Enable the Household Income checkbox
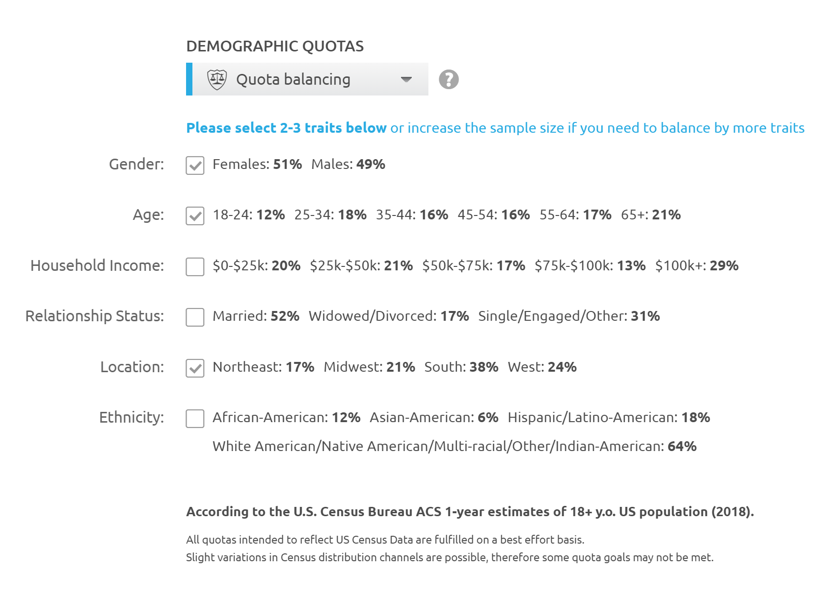This screenshot has width=826, height=596. (x=195, y=267)
